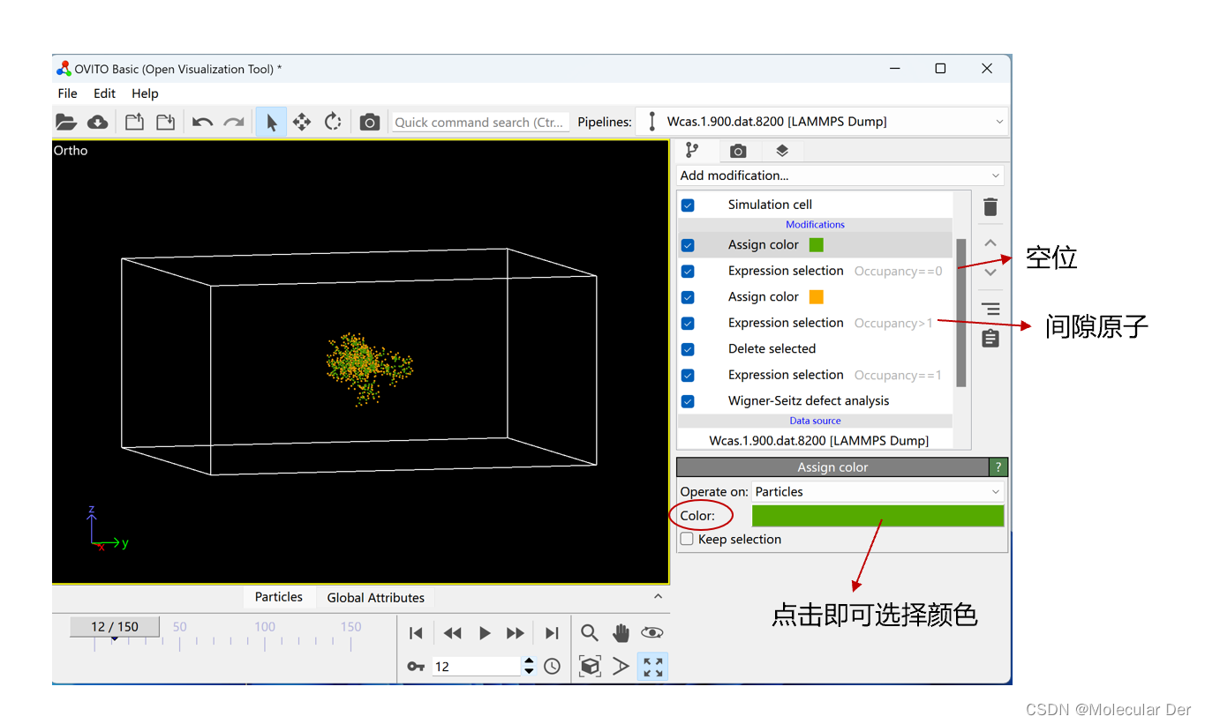Open the Add modification dropdown

coord(840,175)
